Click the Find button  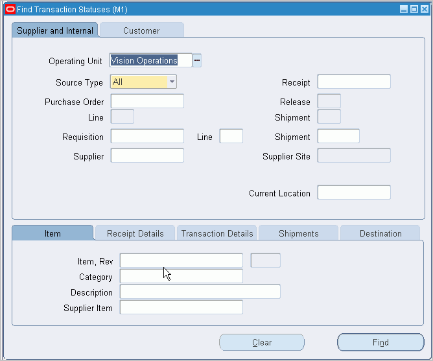coord(380,342)
